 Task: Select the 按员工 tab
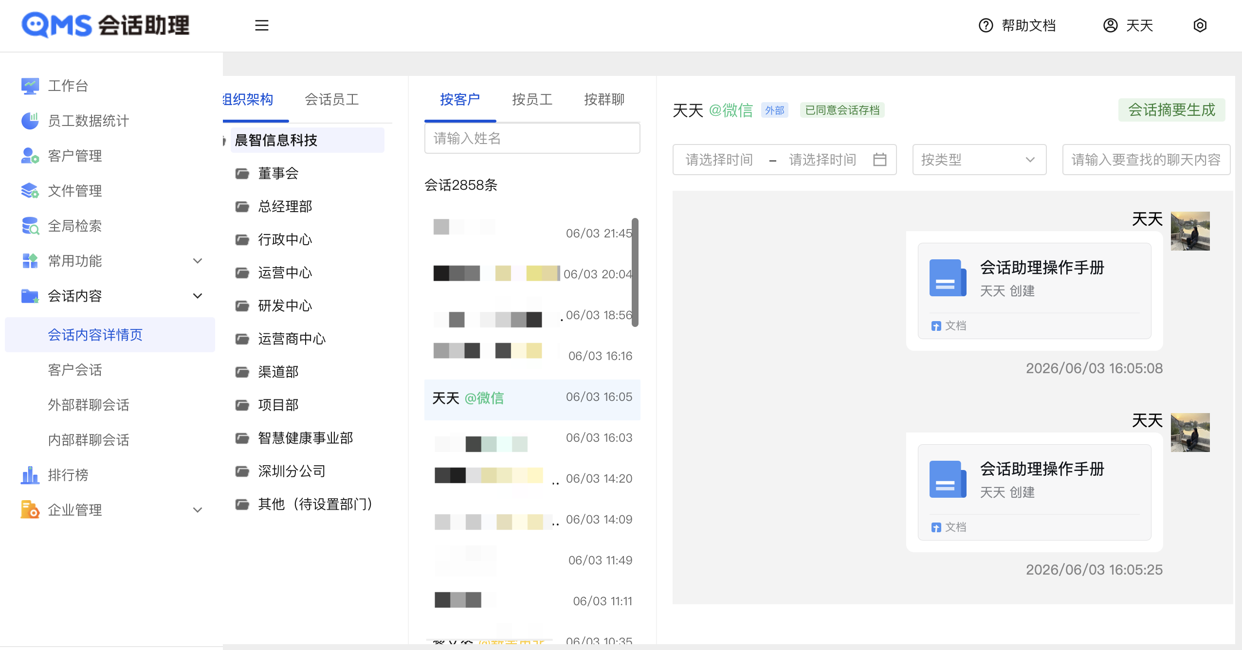click(x=532, y=100)
